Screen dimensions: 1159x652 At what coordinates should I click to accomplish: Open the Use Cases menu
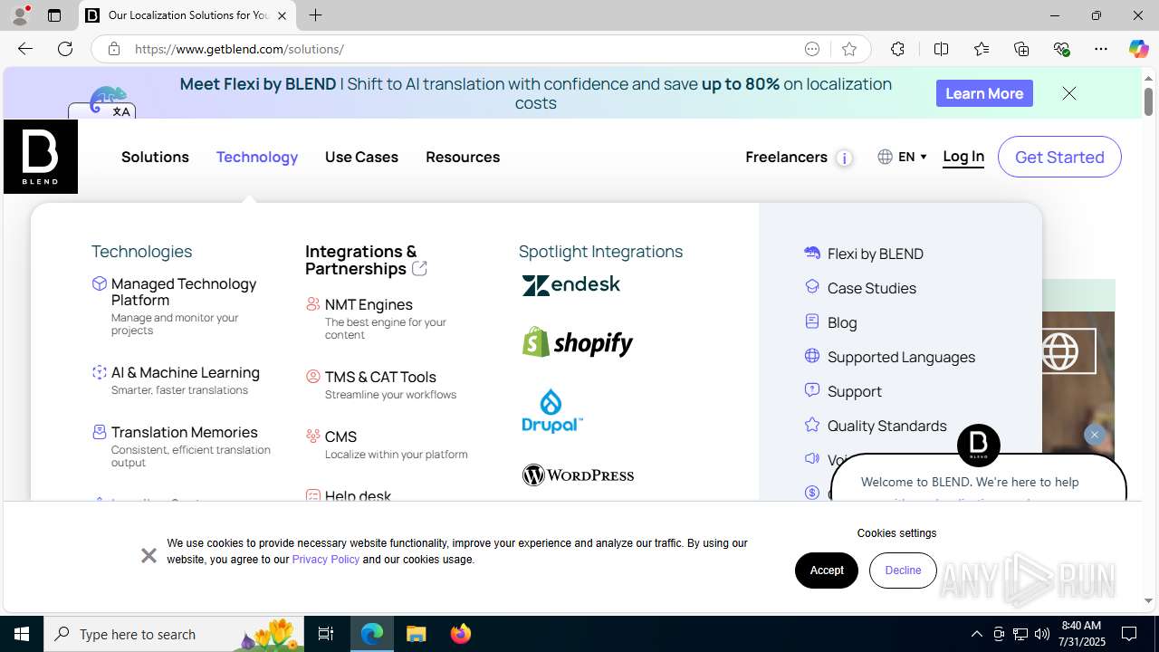pyautogui.click(x=361, y=157)
